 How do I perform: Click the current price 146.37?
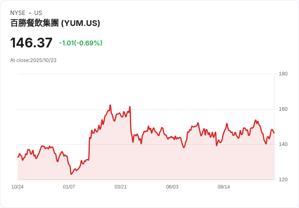31,43
